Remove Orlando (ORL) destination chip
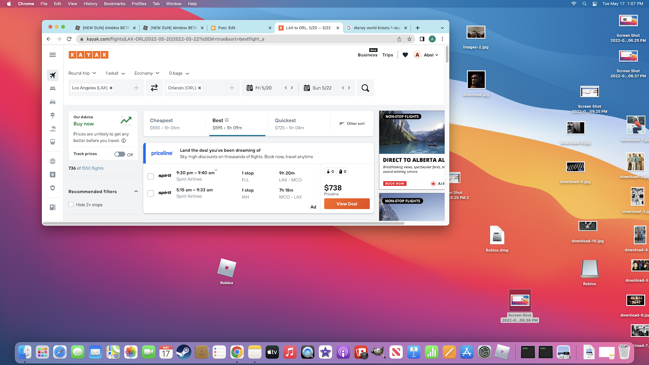The width and height of the screenshot is (649, 365). [200, 88]
